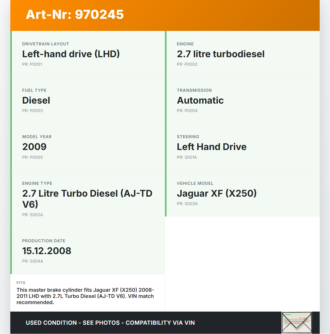Open the envelope VIN-inquiry icon
The width and height of the screenshot is (330, 334).
point(297,322)
